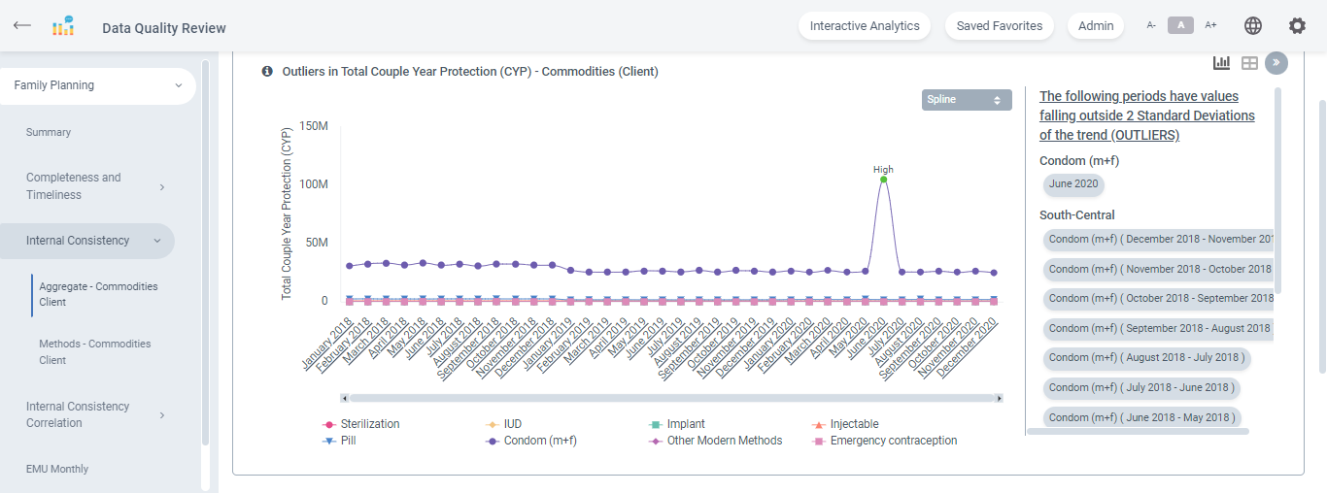Click the colorful bar chart app logo
The width and height of the screenshot is (1327, 493).
[x=63, y=26]
